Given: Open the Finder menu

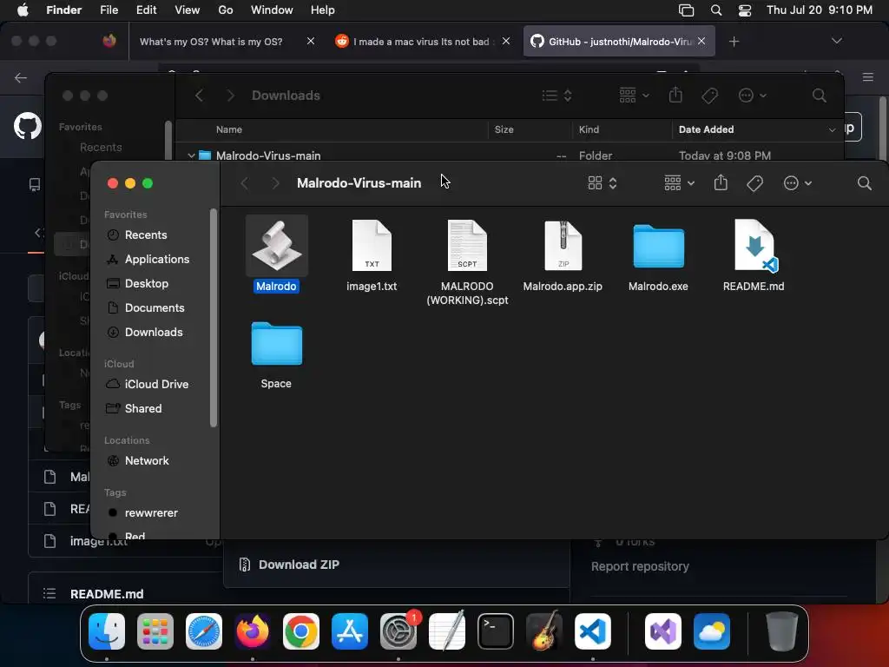Looking at the screenshot, I should 63,10.
